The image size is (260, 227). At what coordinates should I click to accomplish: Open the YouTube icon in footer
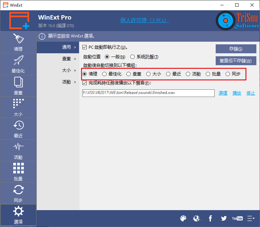(238, 218)
